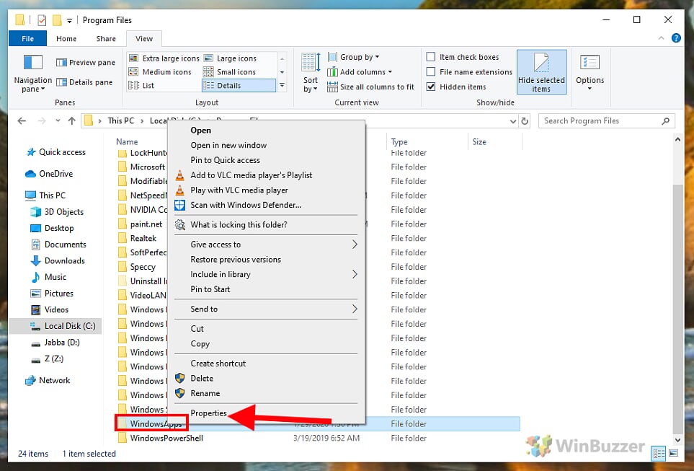
Task: Enable File name extensions checkbox
Action: (x=430, y=72)
